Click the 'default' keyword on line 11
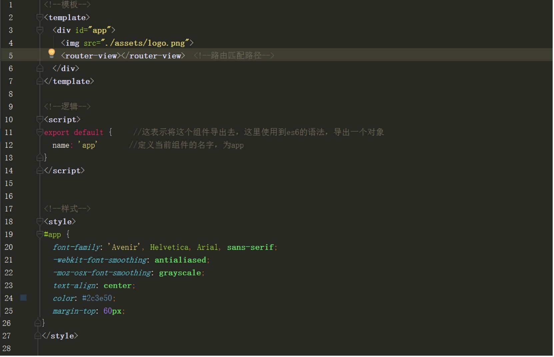The width and height of the screenshot is (554, 357). tap(89, 132)
